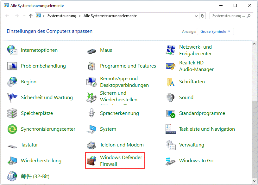
Task: Click the Sound speaker icon
Action: click(x=170, y=98)
